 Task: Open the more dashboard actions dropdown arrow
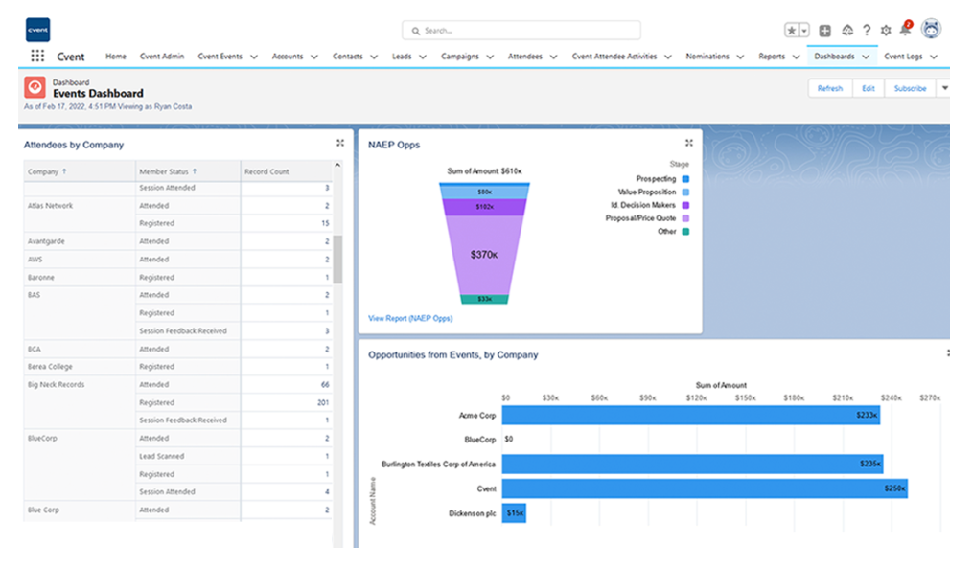[944, 88]
